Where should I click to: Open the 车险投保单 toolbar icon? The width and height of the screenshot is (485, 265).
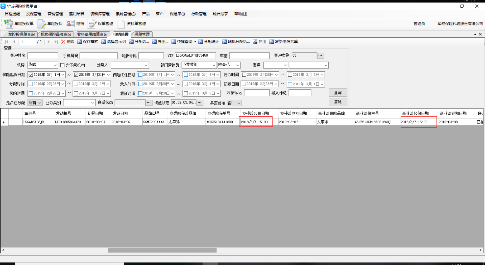coord(19,24)
